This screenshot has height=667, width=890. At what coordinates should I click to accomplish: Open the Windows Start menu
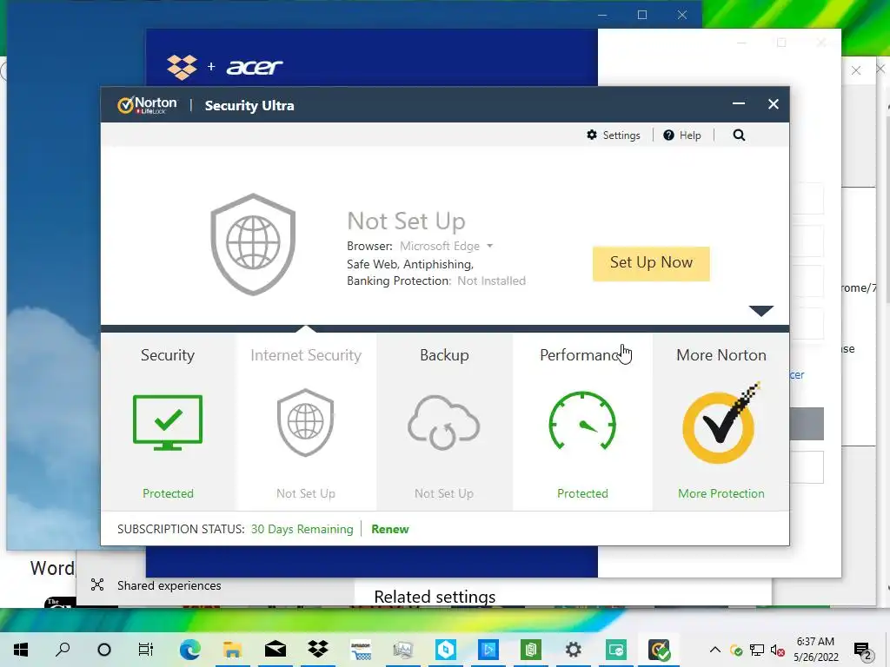pyautogui.click(x=21, y=650)
